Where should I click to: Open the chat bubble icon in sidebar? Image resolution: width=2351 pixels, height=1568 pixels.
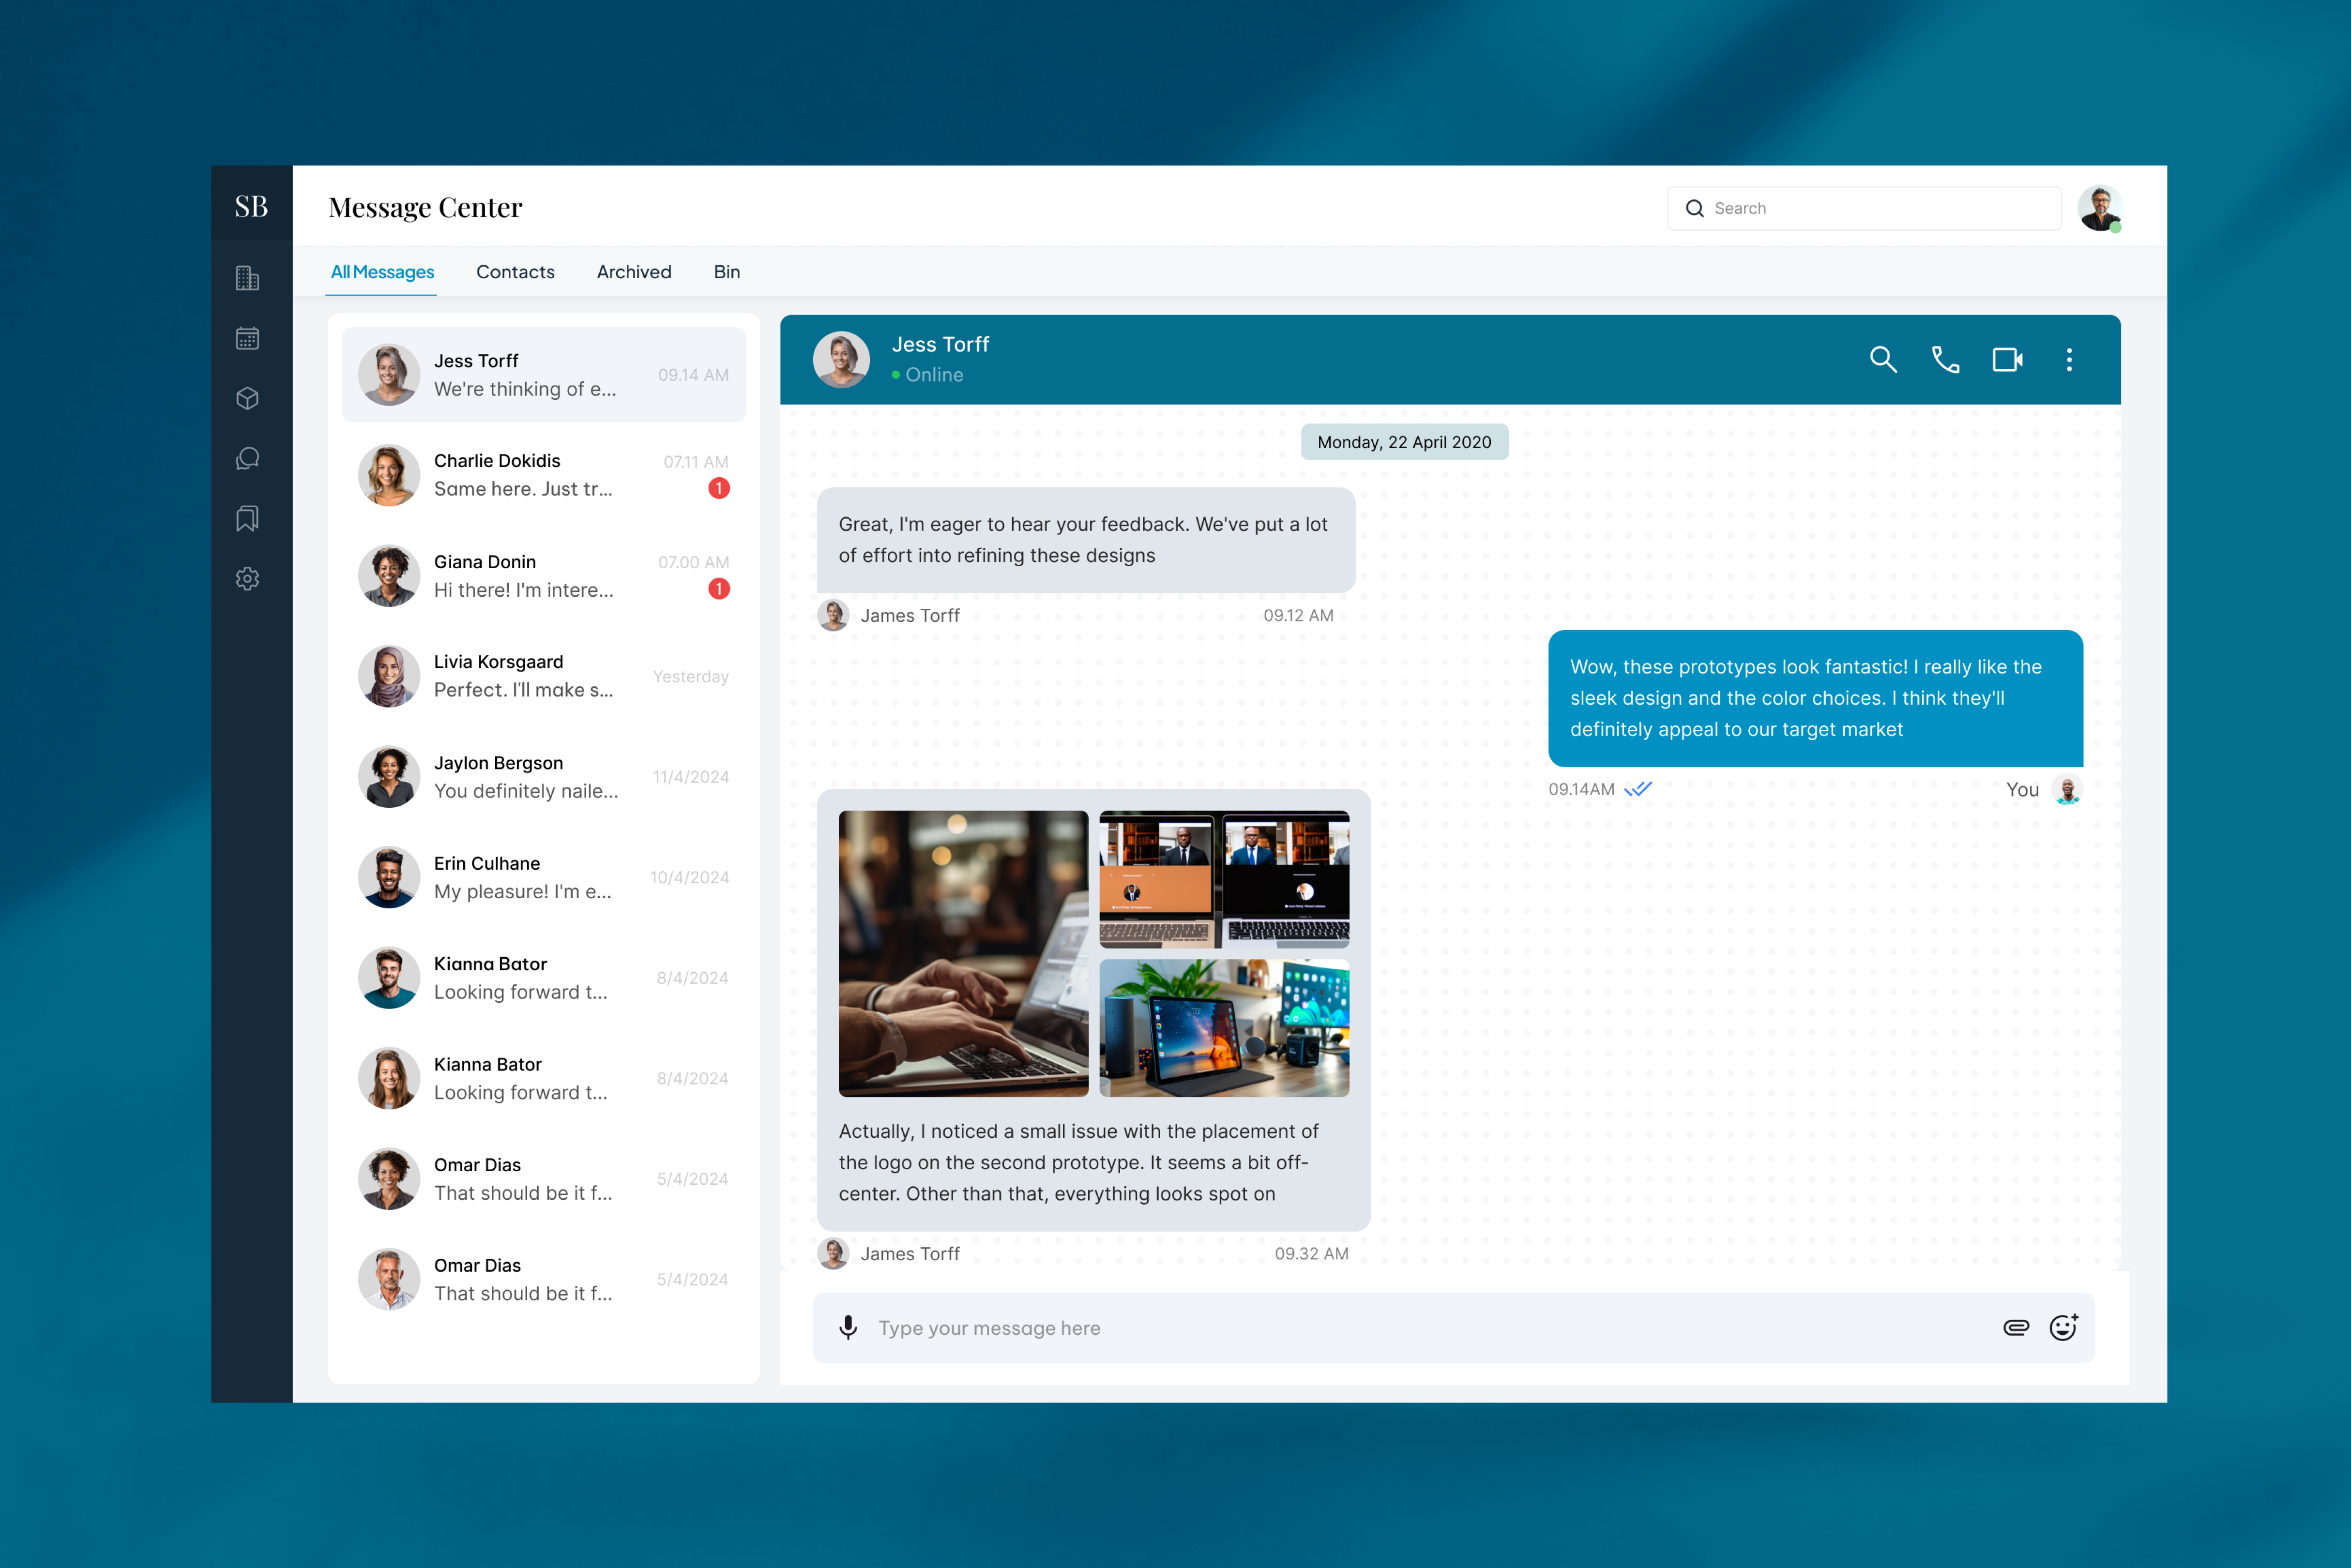click(247, 458)
